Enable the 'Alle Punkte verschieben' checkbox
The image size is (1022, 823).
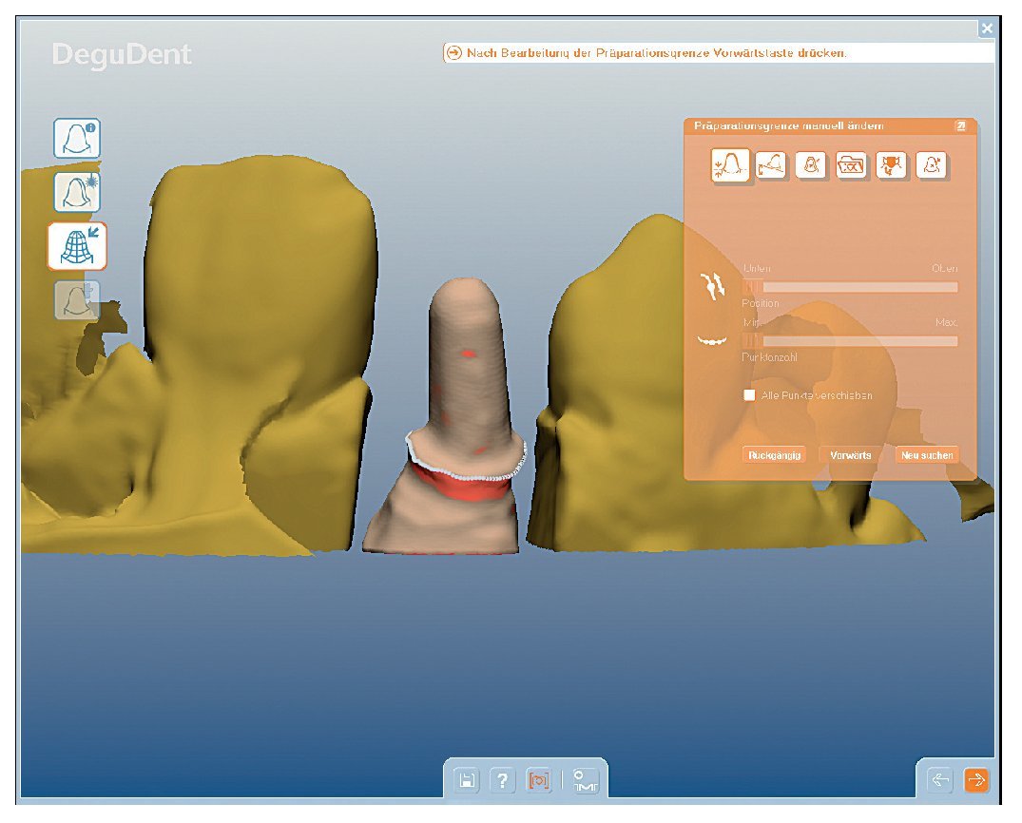(749, 395)
